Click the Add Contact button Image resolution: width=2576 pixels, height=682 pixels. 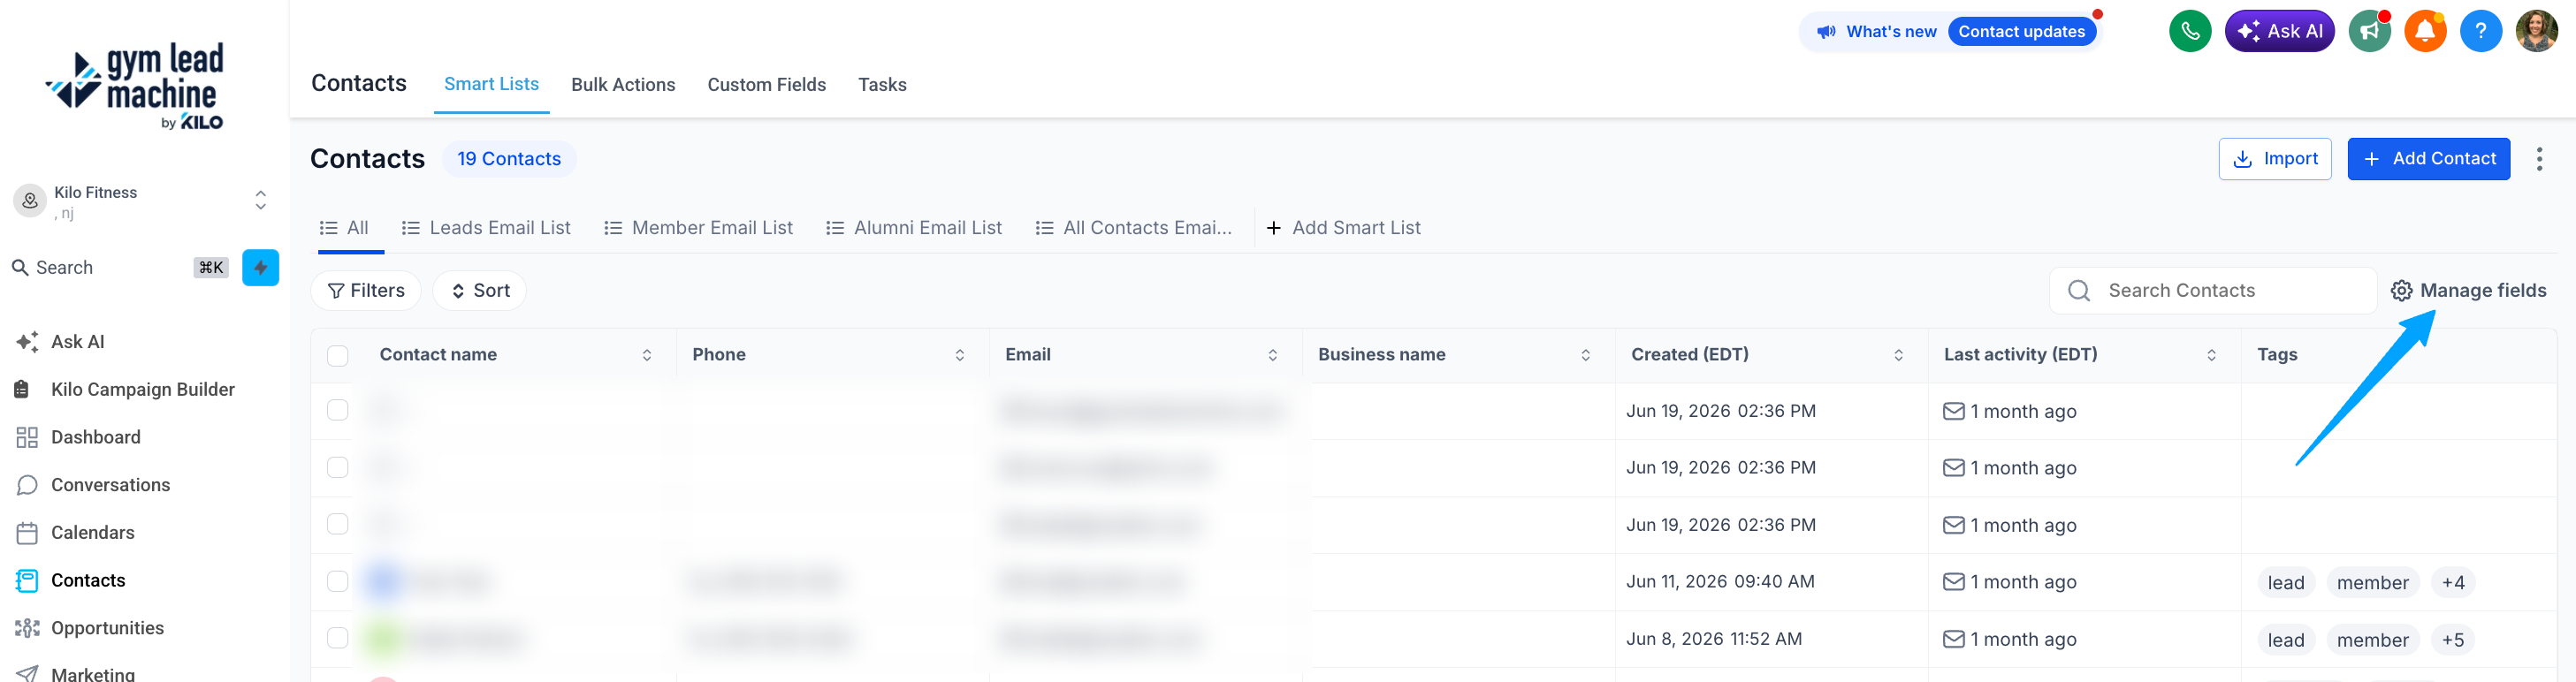[2428, 159]
